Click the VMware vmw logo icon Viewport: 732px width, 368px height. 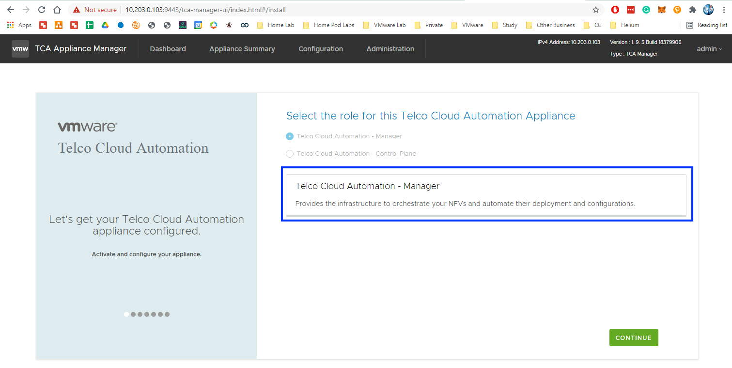tap(20, 49)
